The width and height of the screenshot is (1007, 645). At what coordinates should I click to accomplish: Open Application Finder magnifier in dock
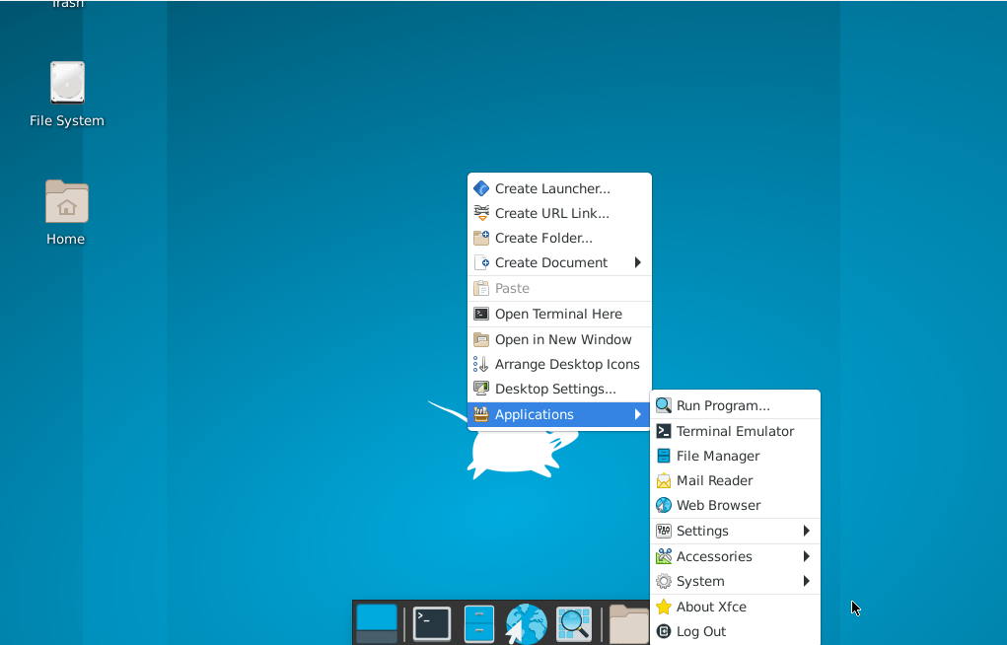click(x=573, y=624)
